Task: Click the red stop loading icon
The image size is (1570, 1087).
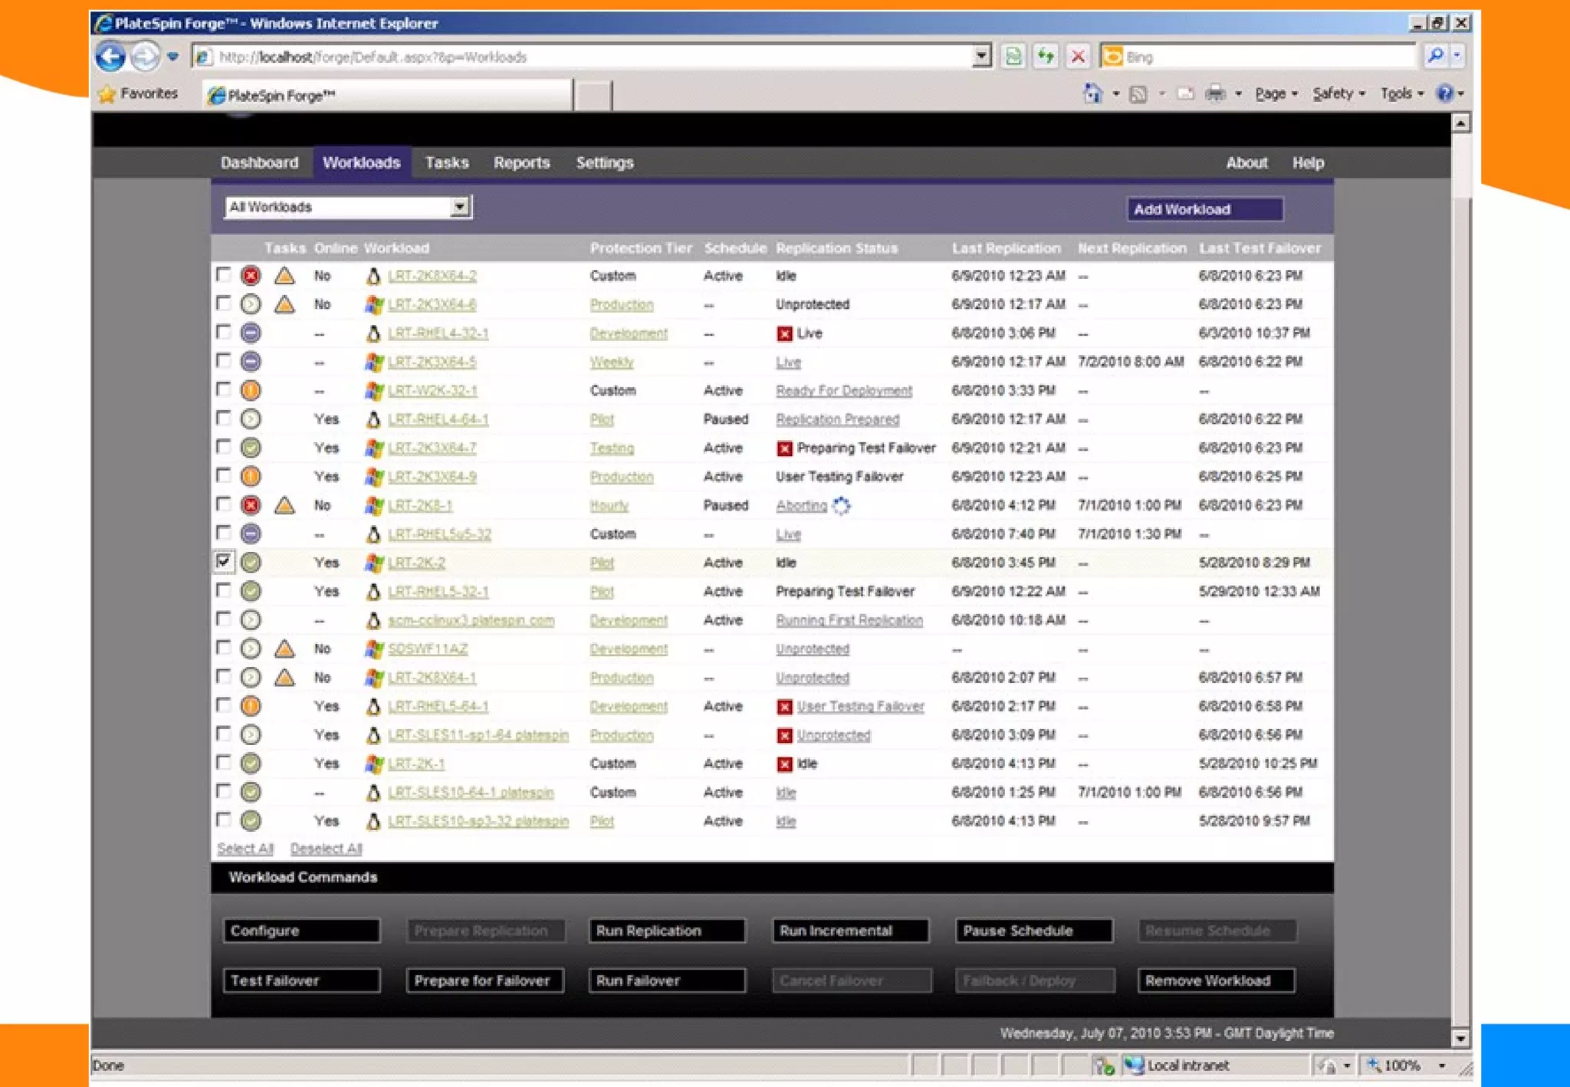Action: point(1078,56)
